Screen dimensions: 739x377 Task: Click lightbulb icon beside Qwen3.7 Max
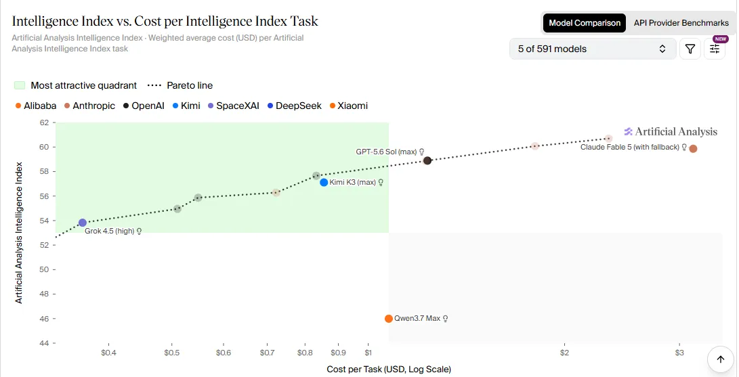(446, 319)
